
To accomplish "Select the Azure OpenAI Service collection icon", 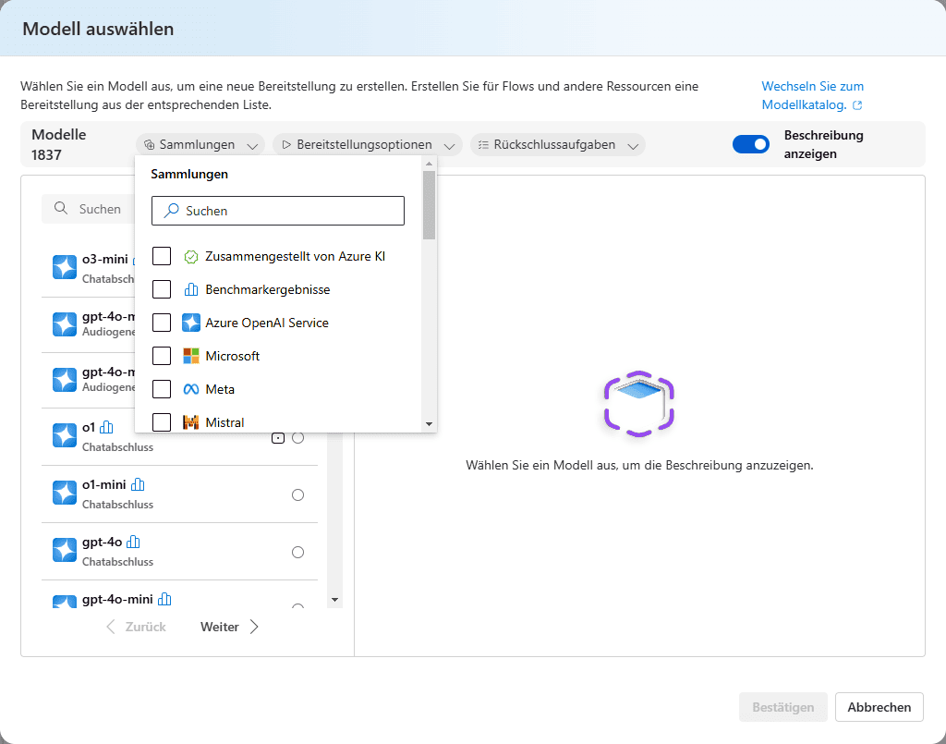I will point(190,323).
